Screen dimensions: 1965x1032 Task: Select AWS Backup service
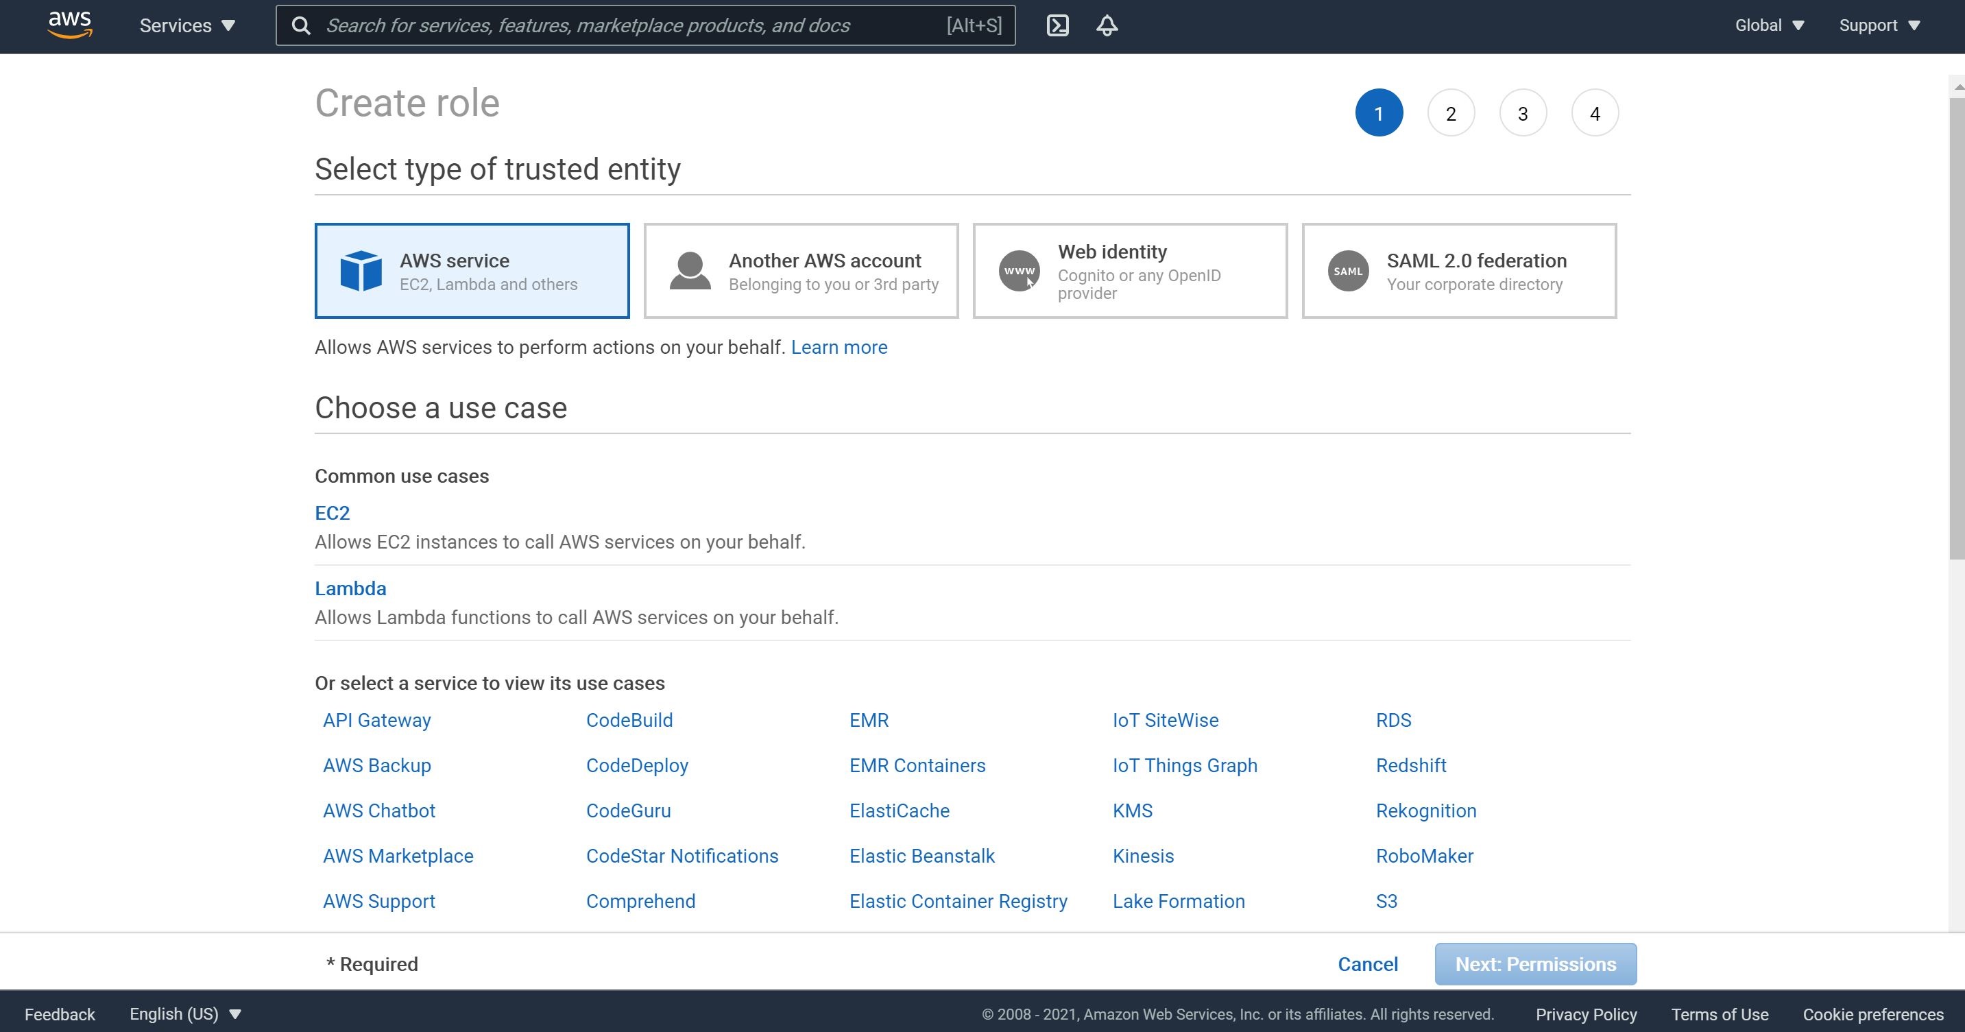pos(377,765)
